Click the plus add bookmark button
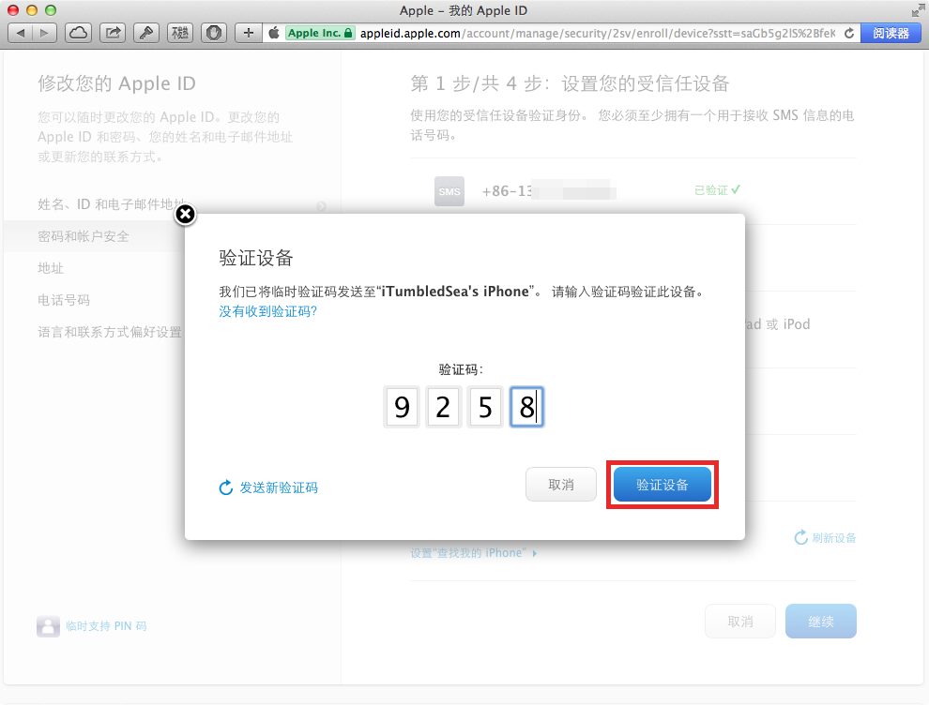 coord(249,33)
